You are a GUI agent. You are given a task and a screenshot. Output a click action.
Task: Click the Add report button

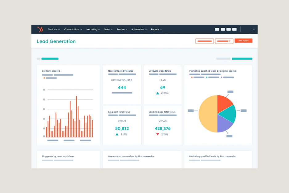(x=243, y=40)
